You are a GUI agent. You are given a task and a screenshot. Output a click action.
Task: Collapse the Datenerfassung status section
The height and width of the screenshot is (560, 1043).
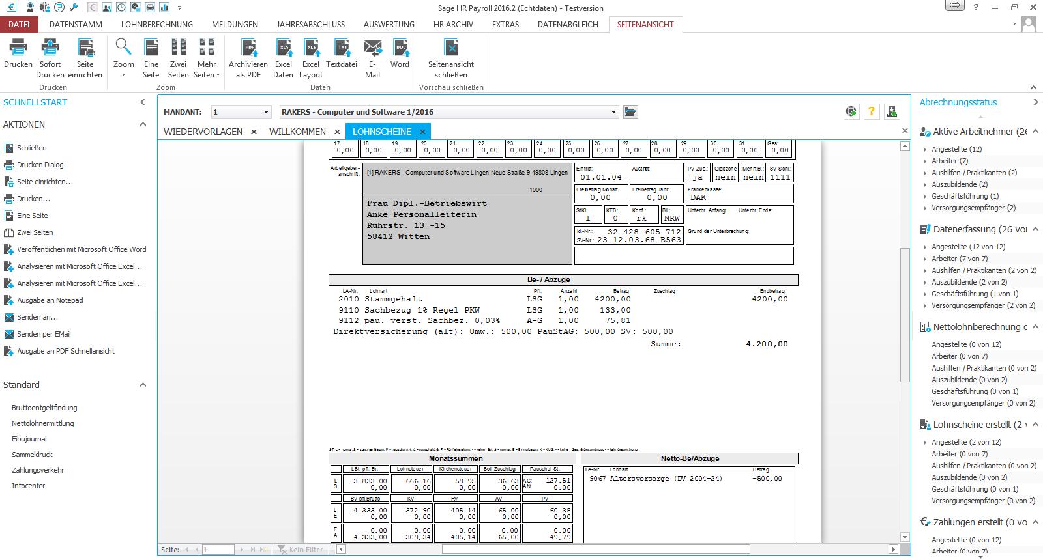(x=1035, y=229)
